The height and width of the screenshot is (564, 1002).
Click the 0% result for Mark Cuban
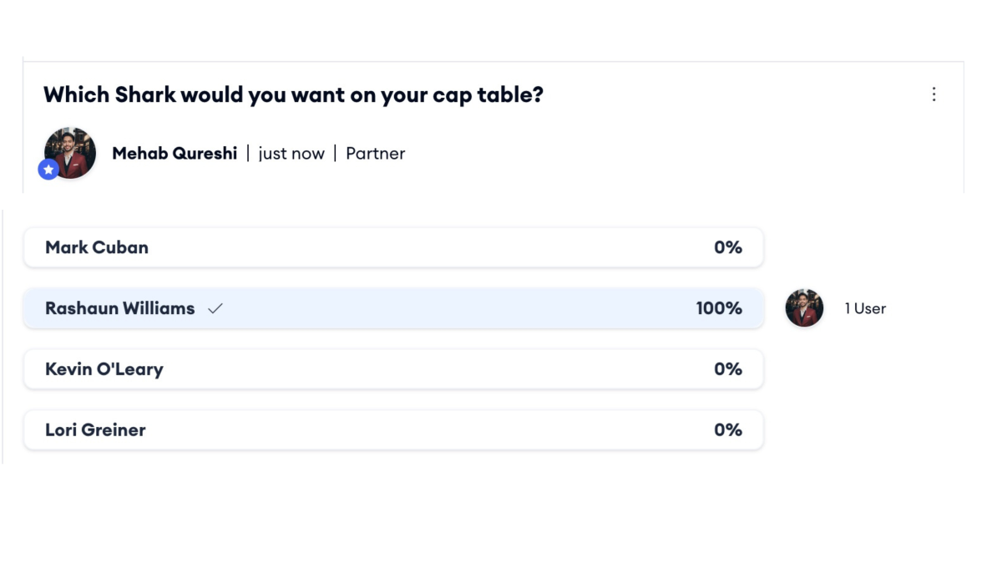pyautogui.click(x=728, y=247)
